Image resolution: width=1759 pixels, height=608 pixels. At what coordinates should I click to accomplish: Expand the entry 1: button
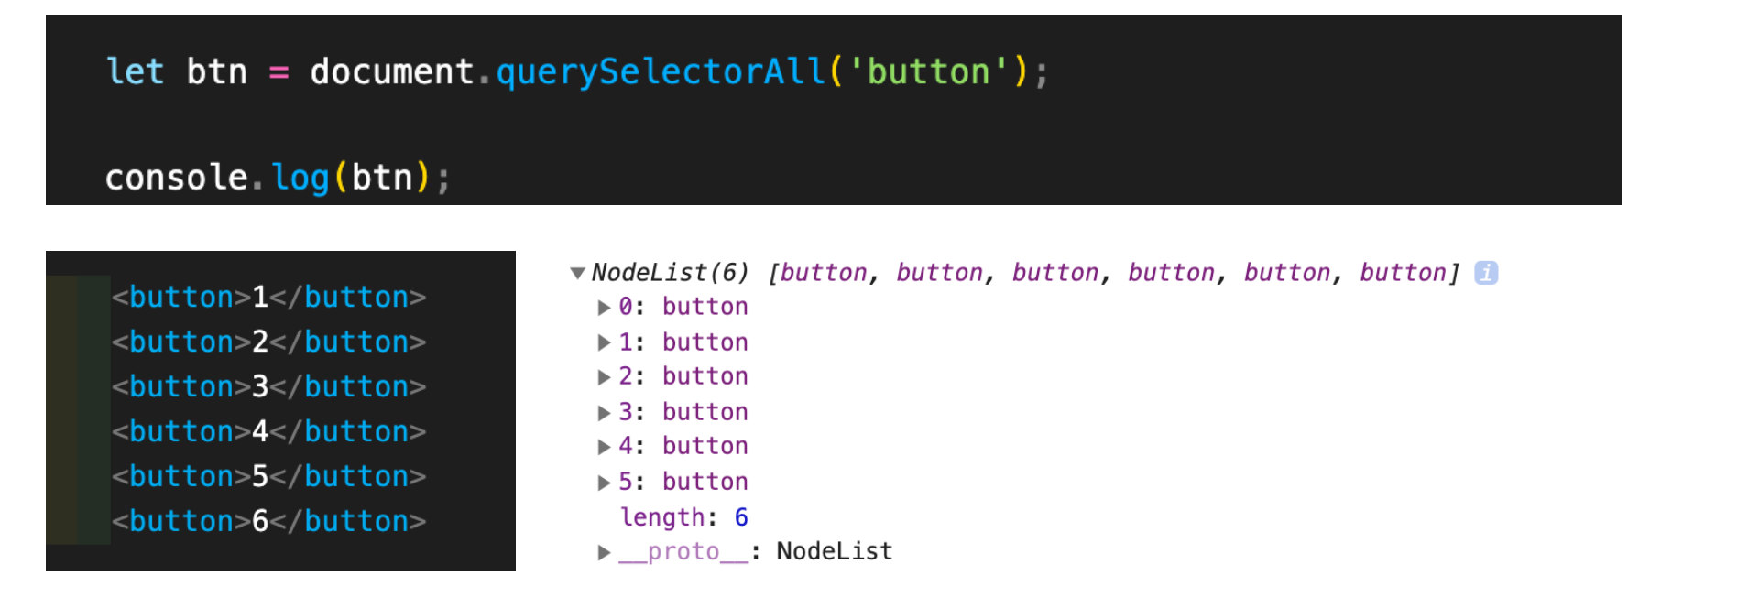point(604,342)
